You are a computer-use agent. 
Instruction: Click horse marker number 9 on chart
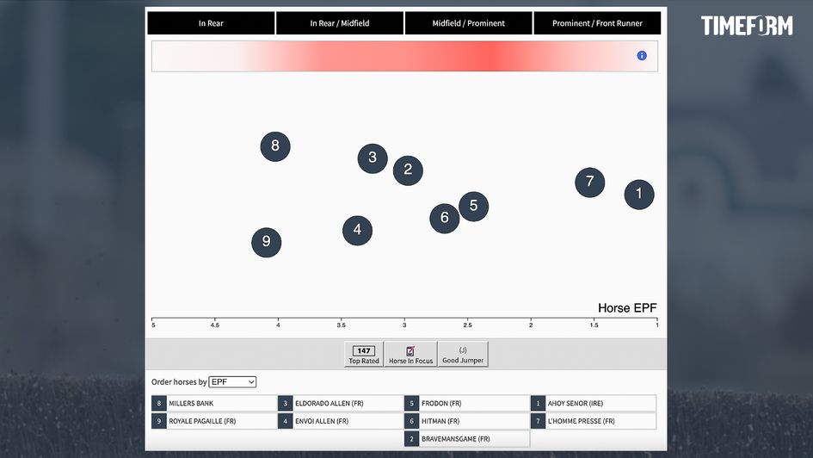(x=266, y=242)
